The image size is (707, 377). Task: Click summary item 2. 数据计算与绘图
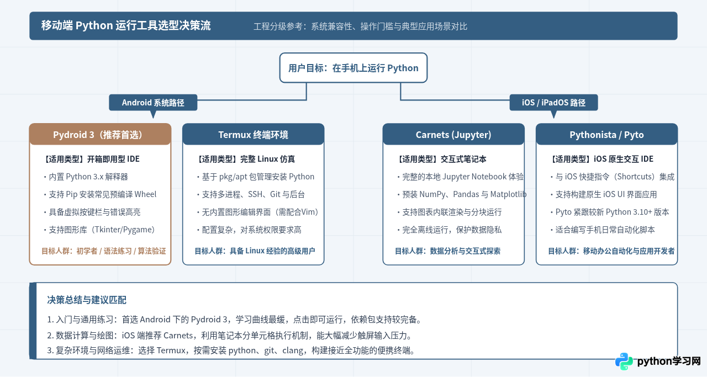(230, 335)
